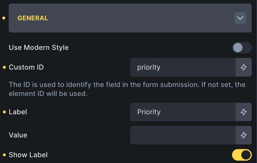Click the Label field containing 'Priority'
This screenshot has height=163, width=257.
pyautogui.click(x=183, y=112)
